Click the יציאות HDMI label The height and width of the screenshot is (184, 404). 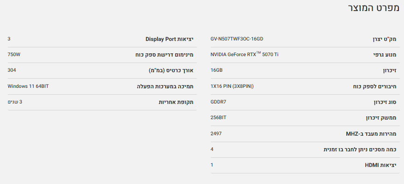tap(380, 165)
